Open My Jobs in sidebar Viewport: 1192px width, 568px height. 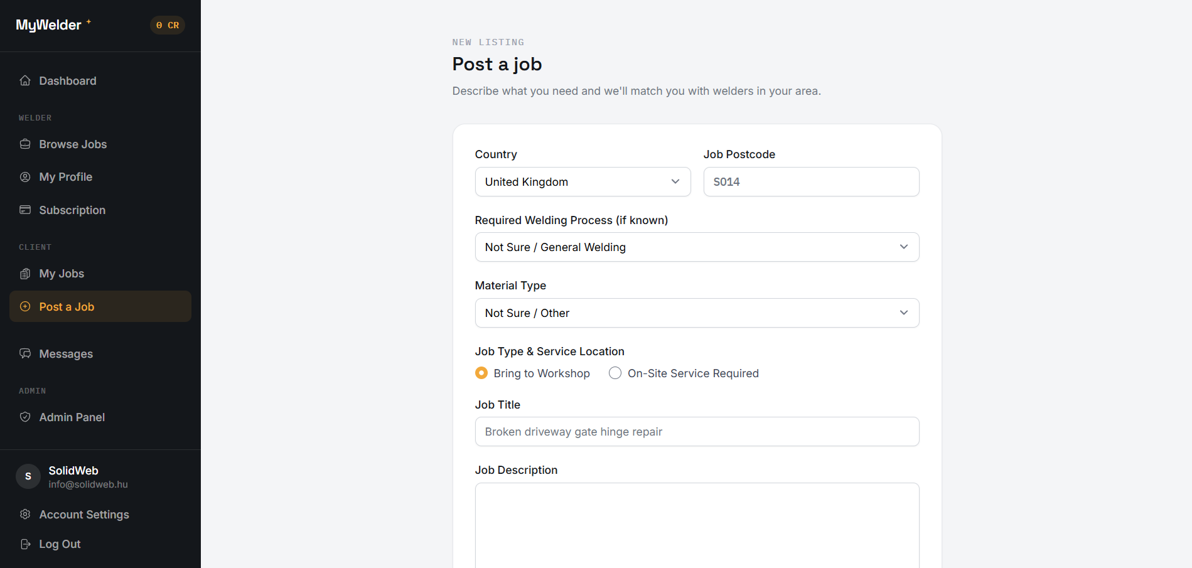pos(100,274)
